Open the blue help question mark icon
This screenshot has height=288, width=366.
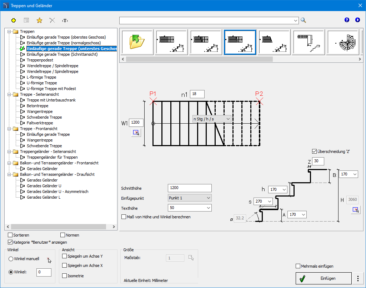pos(347,20)
